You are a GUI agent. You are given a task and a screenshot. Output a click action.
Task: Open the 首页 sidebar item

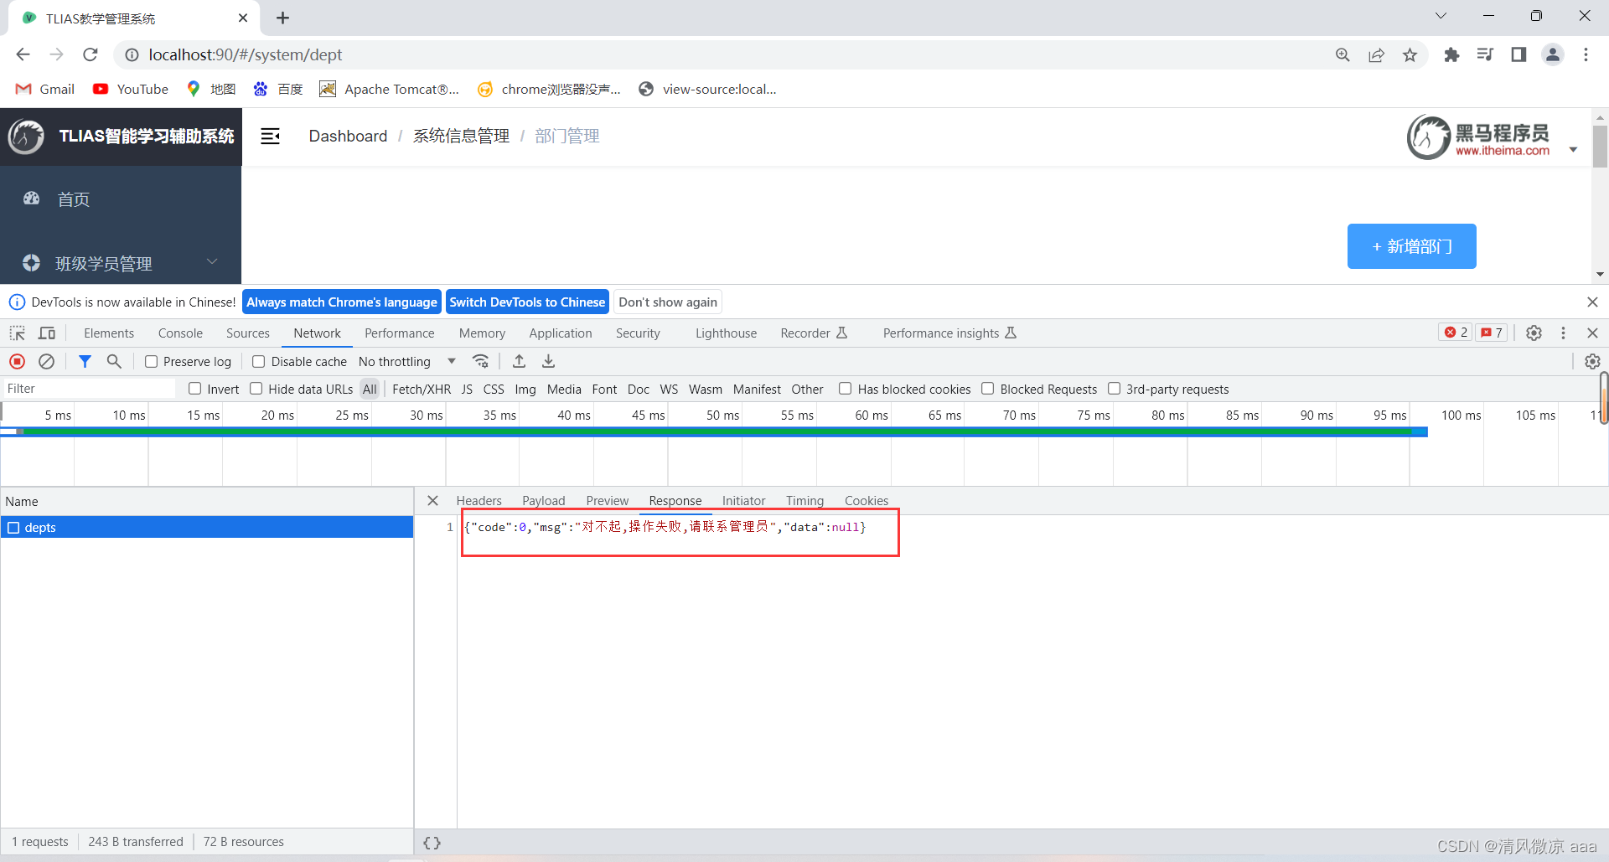(121, 199)
